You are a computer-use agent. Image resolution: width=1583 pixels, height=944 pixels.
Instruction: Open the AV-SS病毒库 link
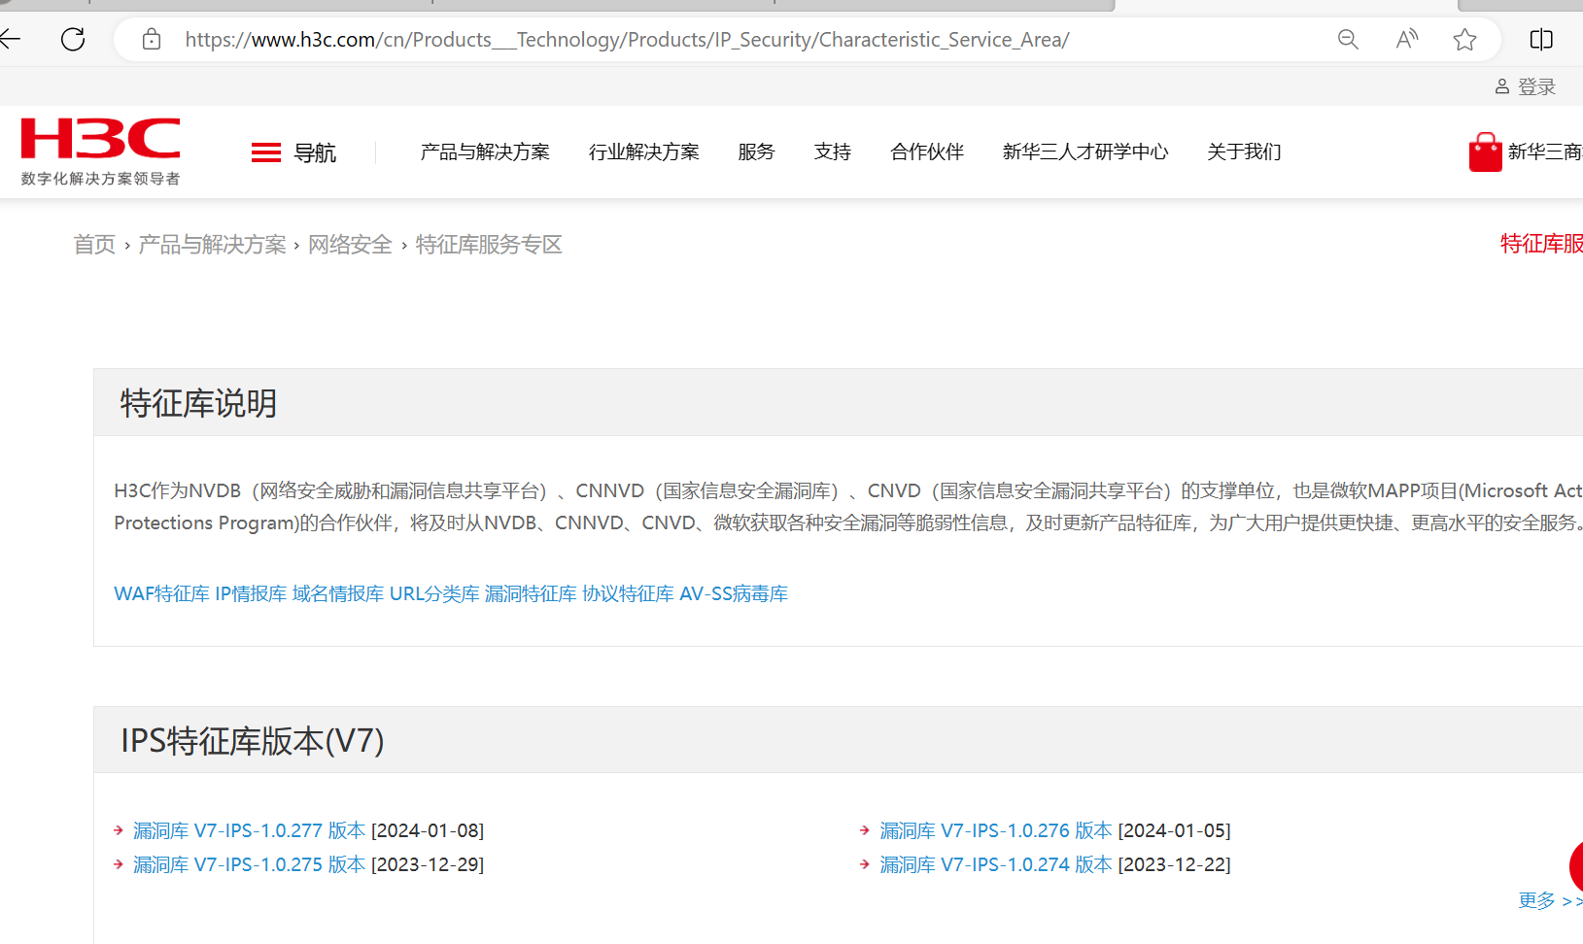tap(734, 593)
